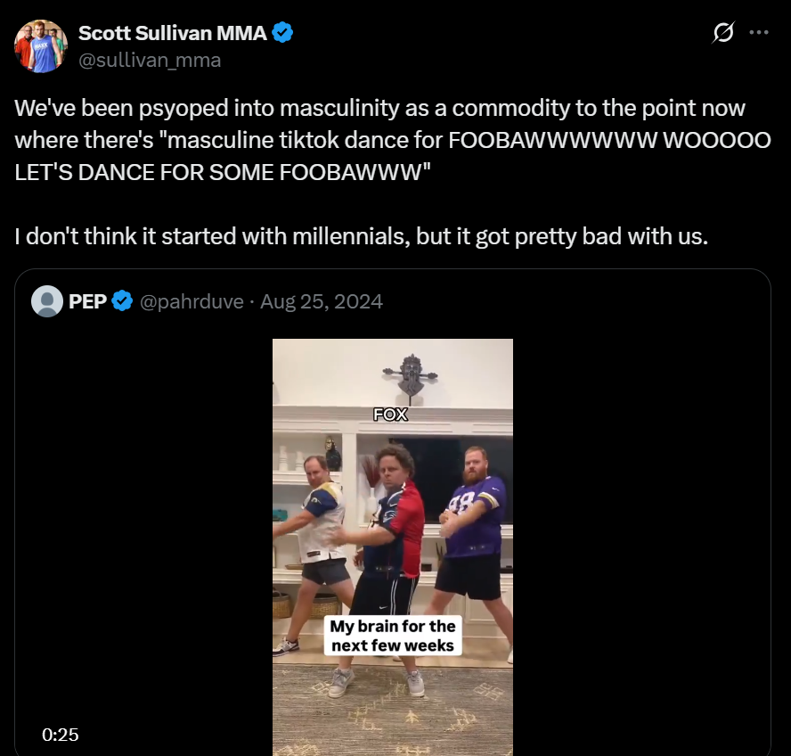Click the 0:25 video duration label
The image size is (791, 756).
(x=60, y=735)
